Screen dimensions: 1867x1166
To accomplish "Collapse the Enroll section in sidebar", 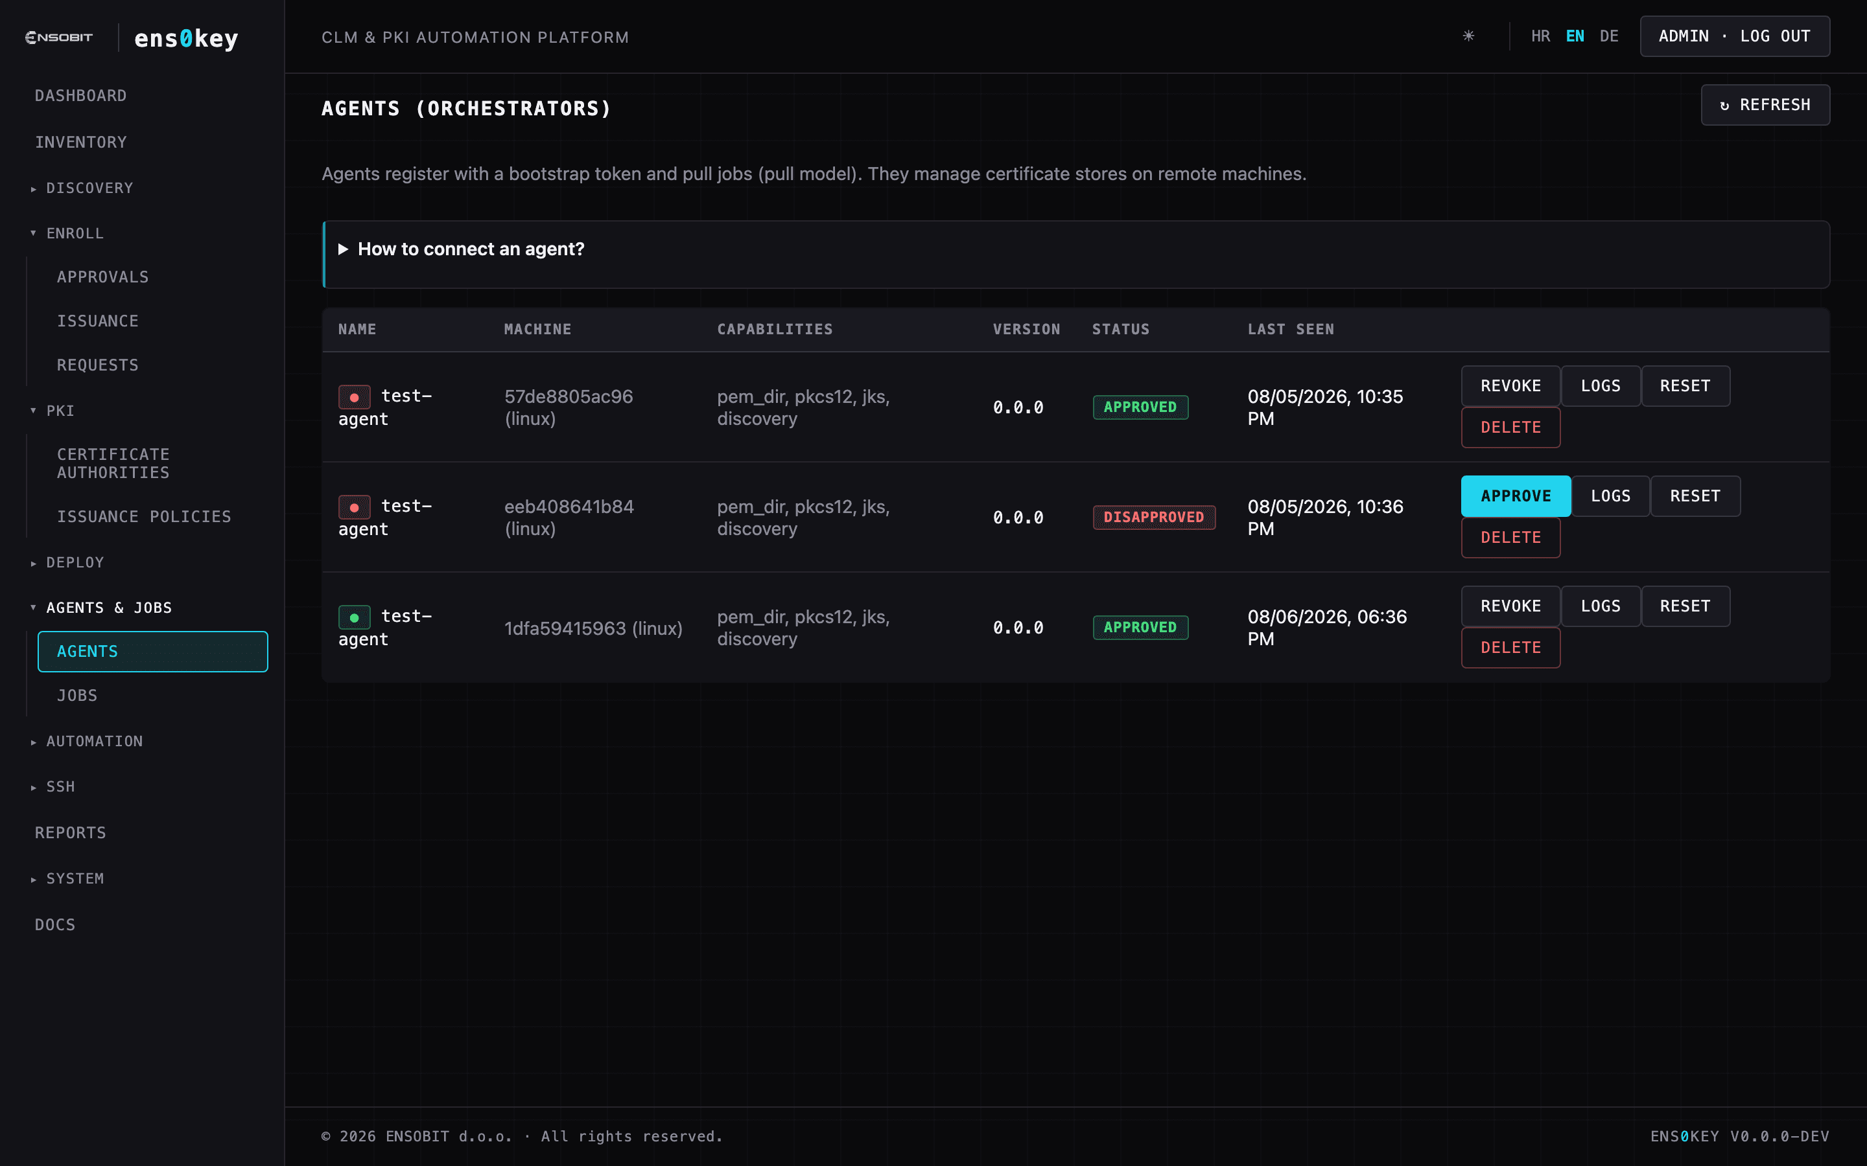I will click(x=66, y=233).
